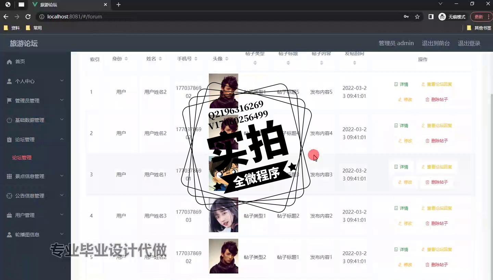
Task: Click the 用户管理 briefcase icon
Action: (9, 215)
